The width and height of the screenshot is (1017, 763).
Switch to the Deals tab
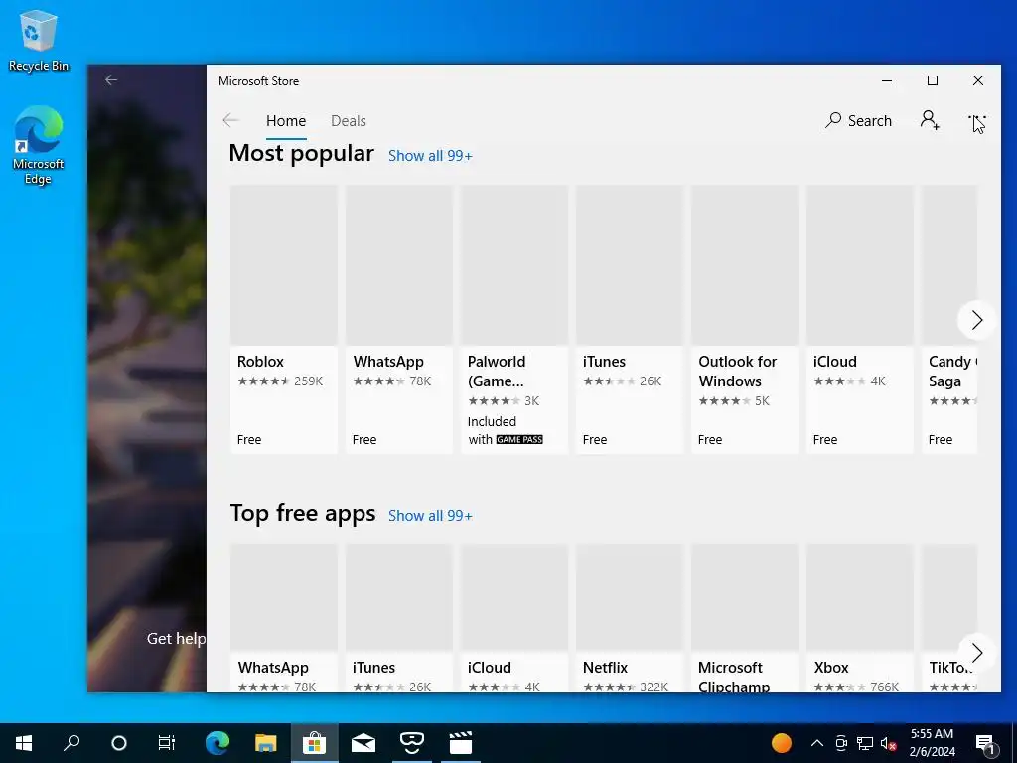tap(349, 120)
